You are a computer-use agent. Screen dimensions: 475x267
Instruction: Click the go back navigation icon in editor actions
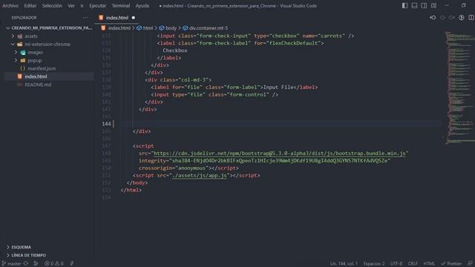pos(433,18)
